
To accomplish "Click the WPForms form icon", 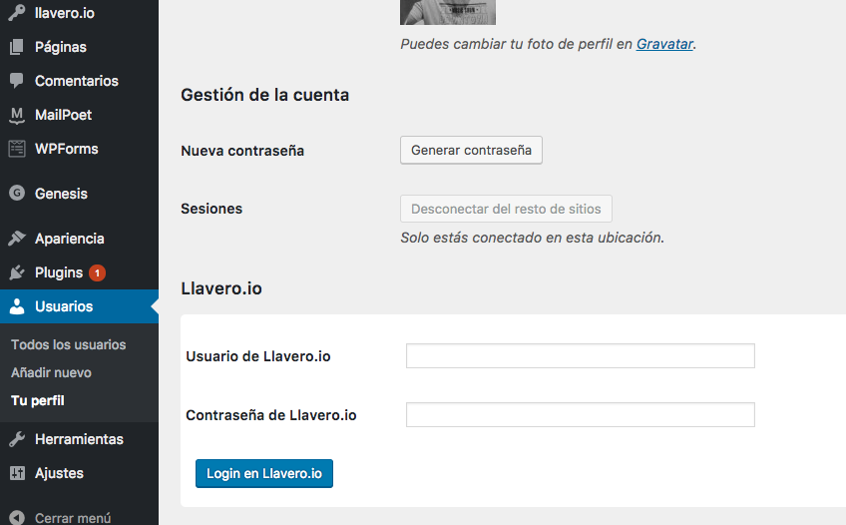I will [x=17, y=149].
